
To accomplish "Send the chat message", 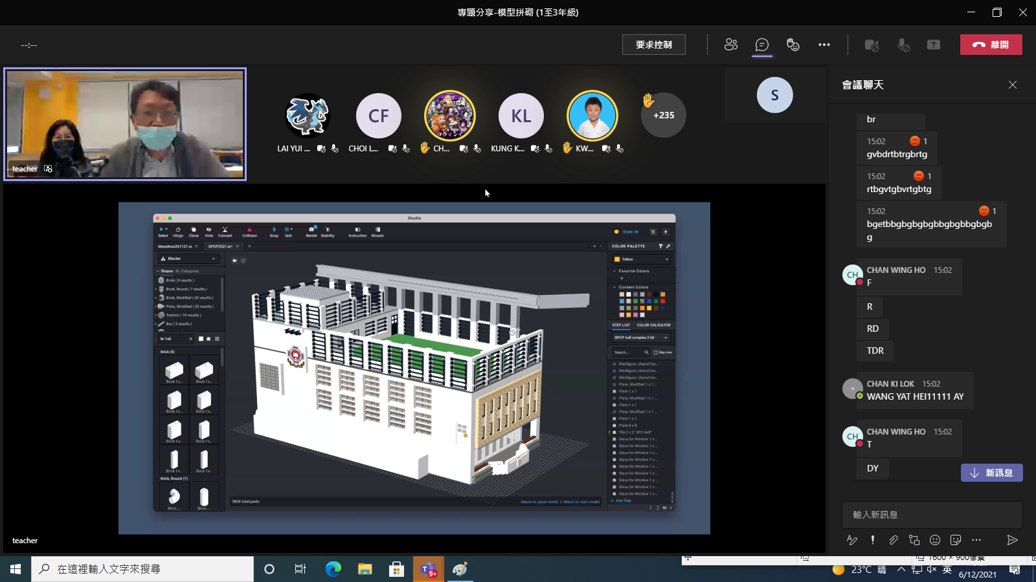I will pyautogui.click(x=1013, y=540).
